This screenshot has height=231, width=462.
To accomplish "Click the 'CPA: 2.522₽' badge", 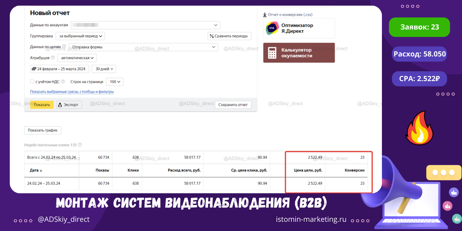I will [419, 79].
